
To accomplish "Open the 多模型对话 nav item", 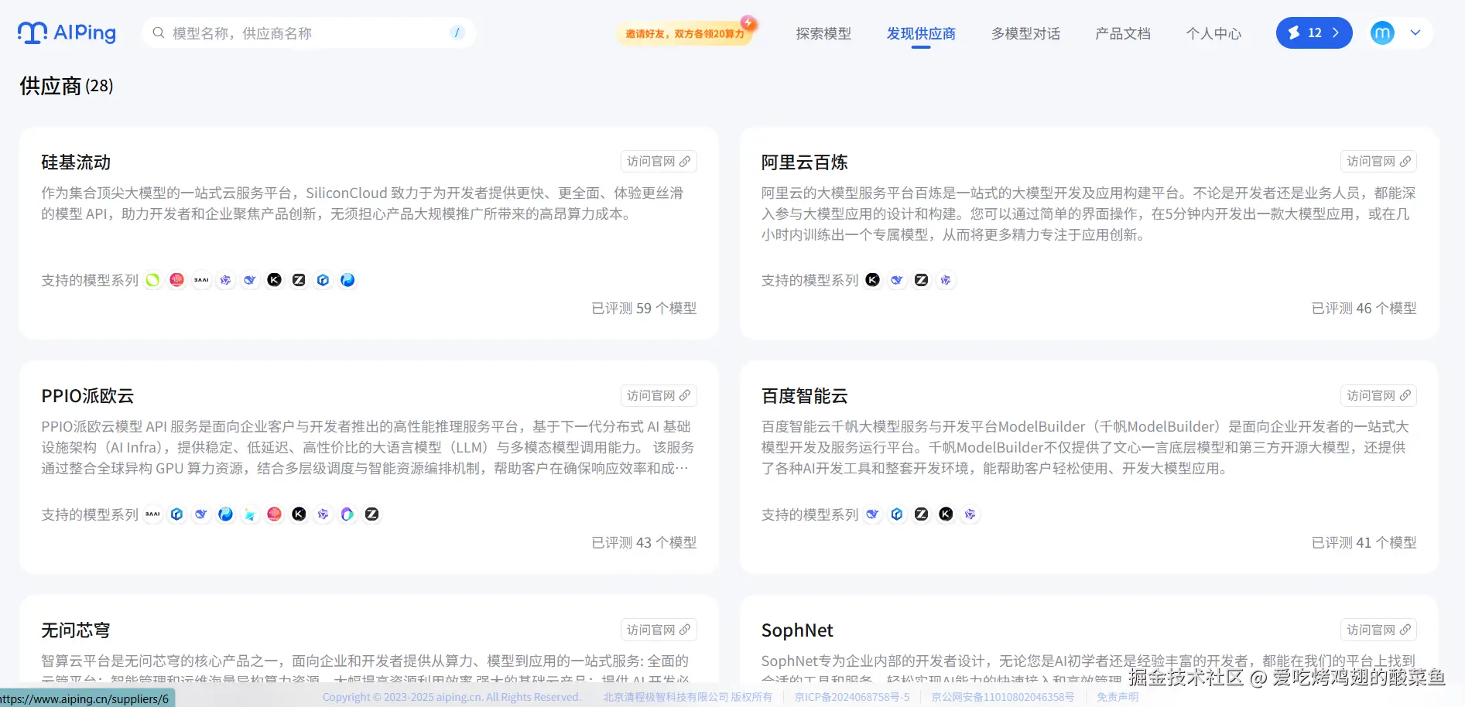I will pyautogui.click(x=1025, y=33).
